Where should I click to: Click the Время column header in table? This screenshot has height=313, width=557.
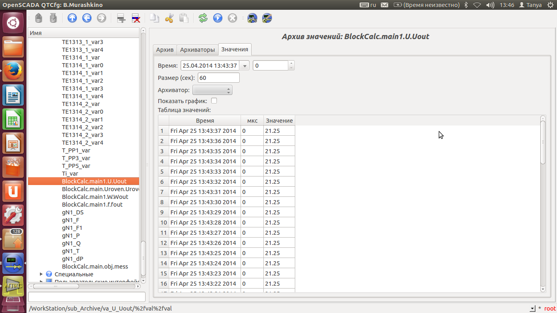coord(205,121)
